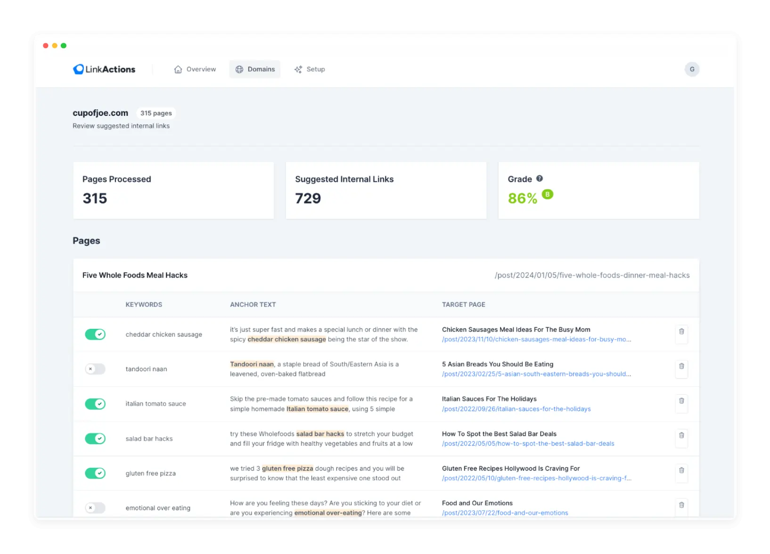Click the highlighted Tandoori naan anchor text
This screenshot has height=554, width=770.
(252, 364)
